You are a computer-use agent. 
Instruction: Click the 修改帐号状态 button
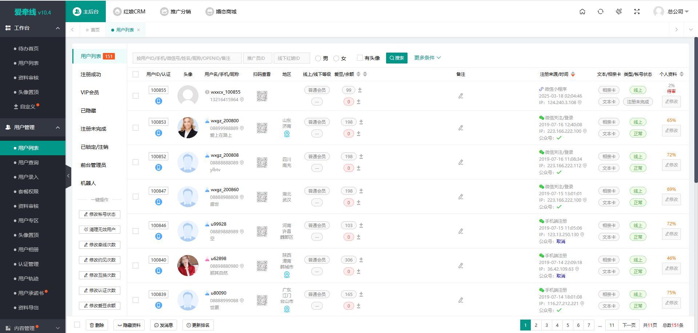click(x=100, y=214)
